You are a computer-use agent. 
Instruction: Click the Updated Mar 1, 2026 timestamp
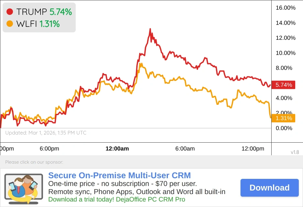point(46,133)
